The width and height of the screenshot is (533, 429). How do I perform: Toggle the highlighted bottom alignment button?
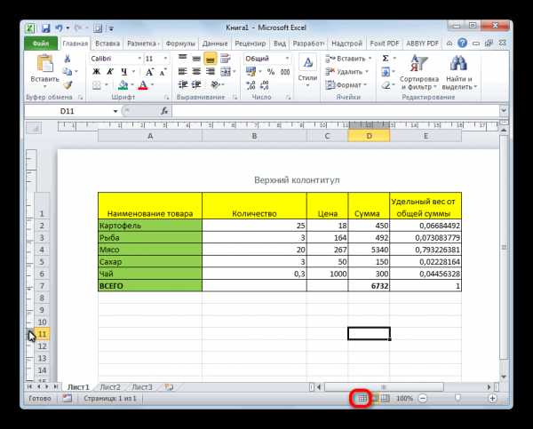coord(210,59)
